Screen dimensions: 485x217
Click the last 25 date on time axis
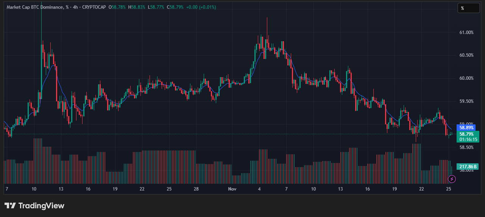click(x=449, y=189)
